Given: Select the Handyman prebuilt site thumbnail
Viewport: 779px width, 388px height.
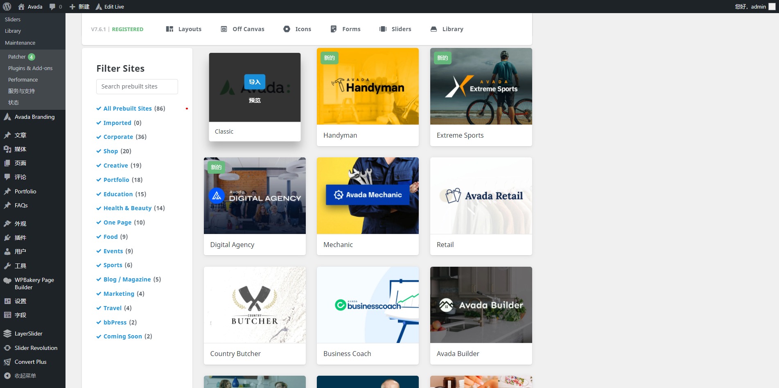Looking at the screenshot, I should (368, 86).
